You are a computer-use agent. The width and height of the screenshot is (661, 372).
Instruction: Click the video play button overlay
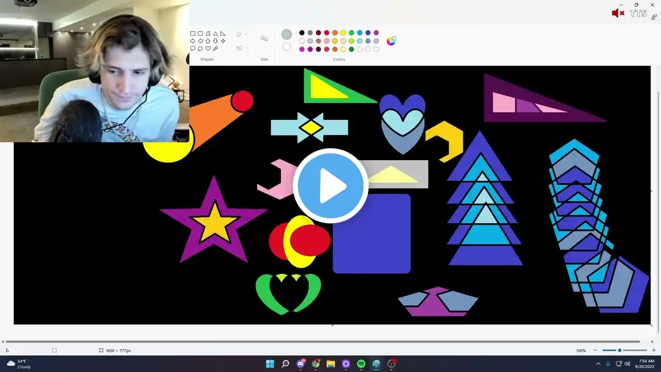tap(330, 186)
